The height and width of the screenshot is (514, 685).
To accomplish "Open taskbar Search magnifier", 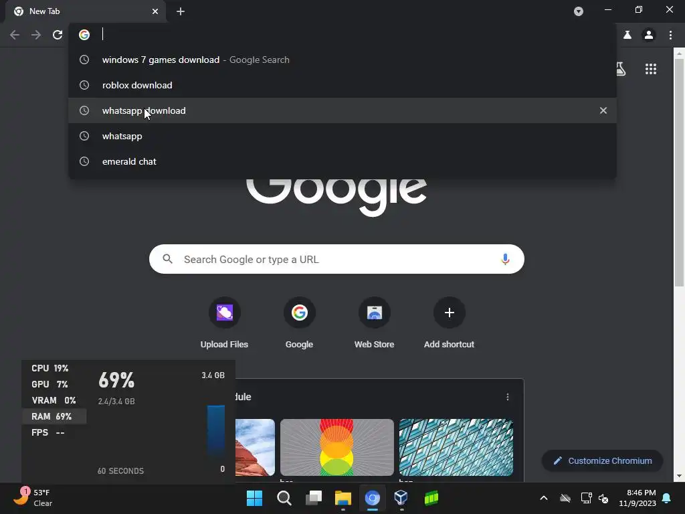I will pyautogui.click(x=284, y=498).
